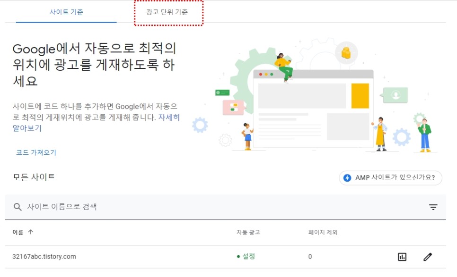Viewport: 457px width, 277px height.
Task: Click the search magnifier icon
Action: pos(18,207)
